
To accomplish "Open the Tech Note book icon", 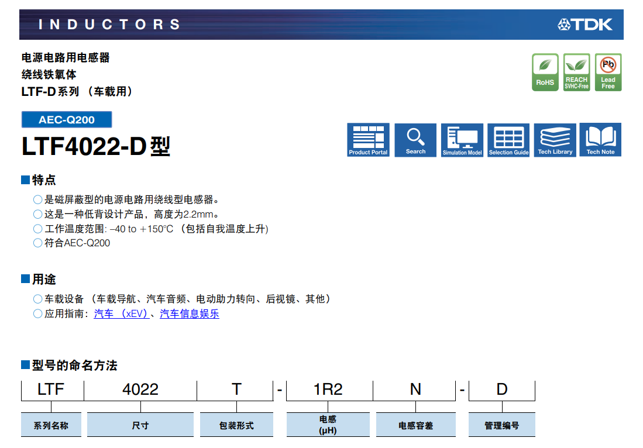I will click(x=600, y=140).
